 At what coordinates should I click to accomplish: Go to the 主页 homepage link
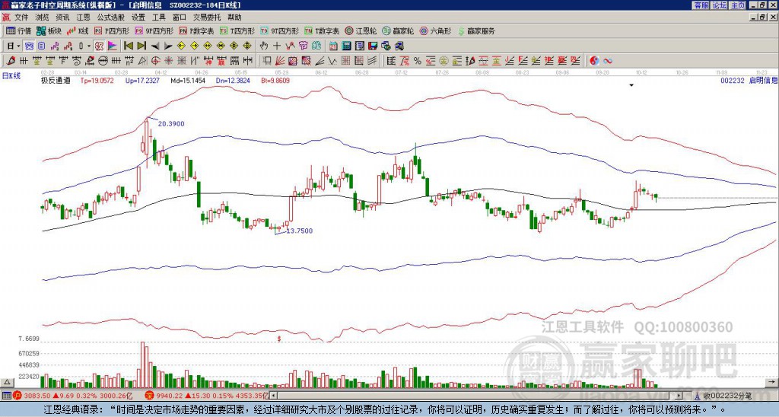click(738, 5)
